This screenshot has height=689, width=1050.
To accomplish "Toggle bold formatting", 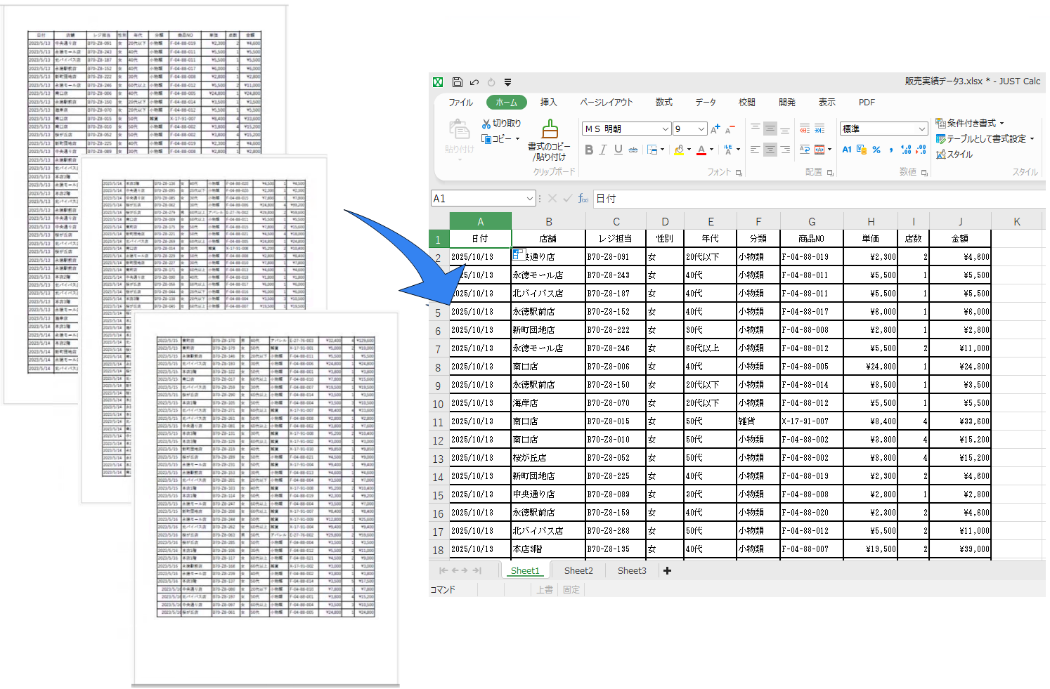I will [x=589, y=150].
